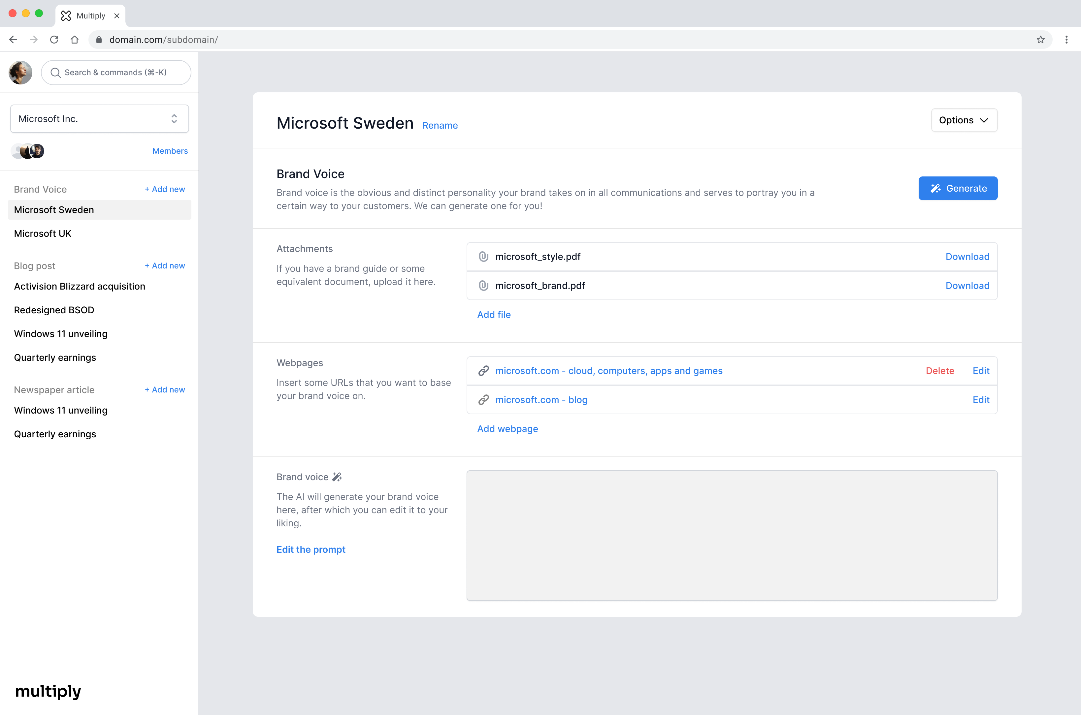Open Redesigned BSOD blog post

pyautogui.click(x=54, y=310)
